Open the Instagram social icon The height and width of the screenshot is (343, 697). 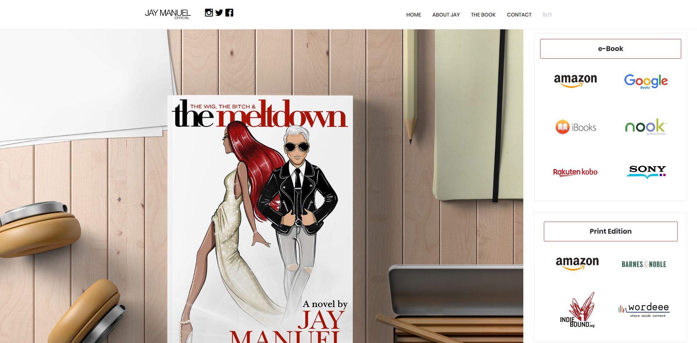(x=209, y=13)
